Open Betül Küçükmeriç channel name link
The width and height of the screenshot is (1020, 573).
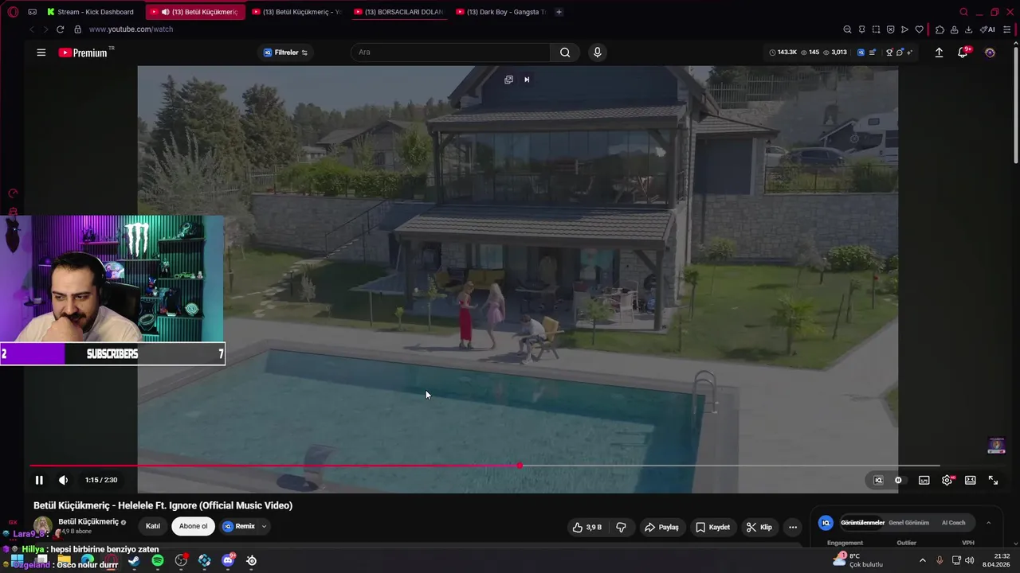pyautogui.click(x=88, y=522)
